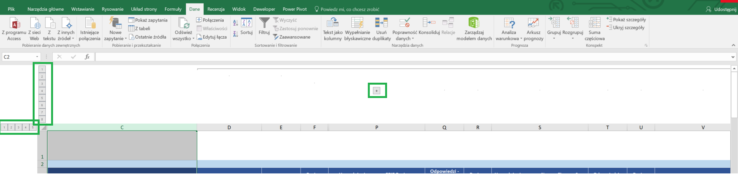The width and height of the screenshot is (738, 183).
Task: Switch to the Formuły ribbon tab
Action: (x=173, y=9)
